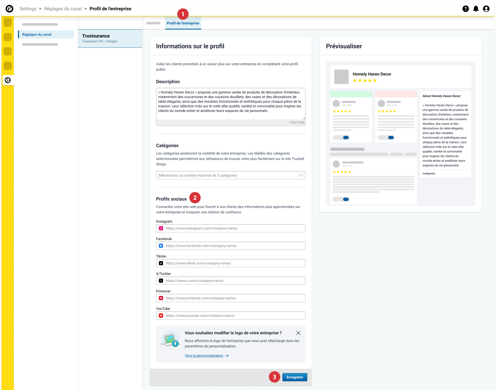Click the Homely Haven Decor logo placeholder
The height and width of the screenshot is (390, 496).
341,77
